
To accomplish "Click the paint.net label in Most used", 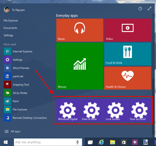I will [18, 76].
